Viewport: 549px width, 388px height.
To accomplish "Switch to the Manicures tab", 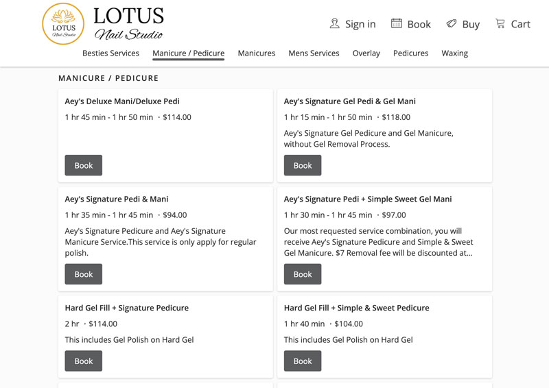I will 256,53.
